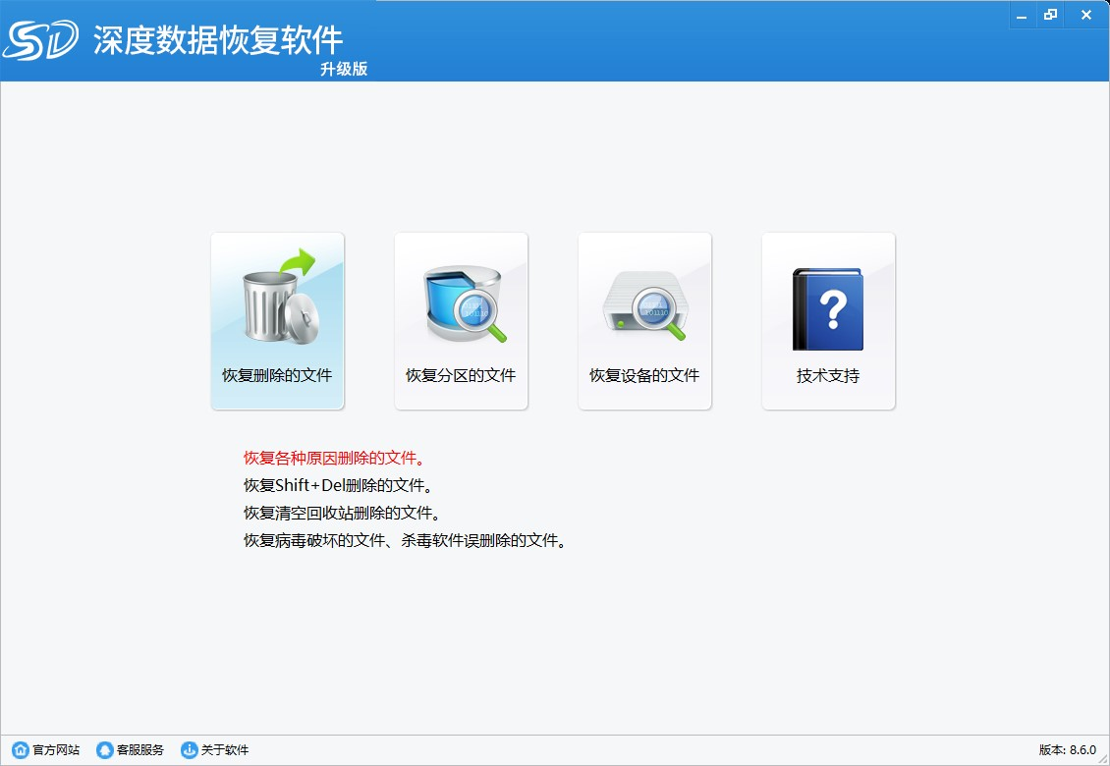Open 恢复设备的文件 mode
1110x766 pixels.
(644, 375)
